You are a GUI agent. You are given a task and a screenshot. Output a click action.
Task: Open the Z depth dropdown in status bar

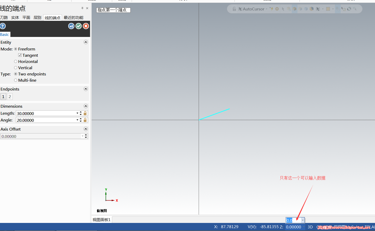(304, 227)
